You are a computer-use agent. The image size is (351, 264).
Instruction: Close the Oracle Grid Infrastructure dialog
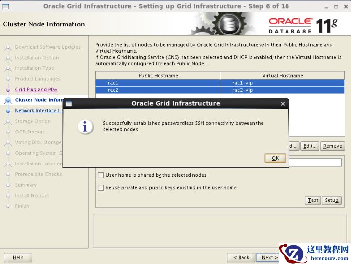click(283, 104)
